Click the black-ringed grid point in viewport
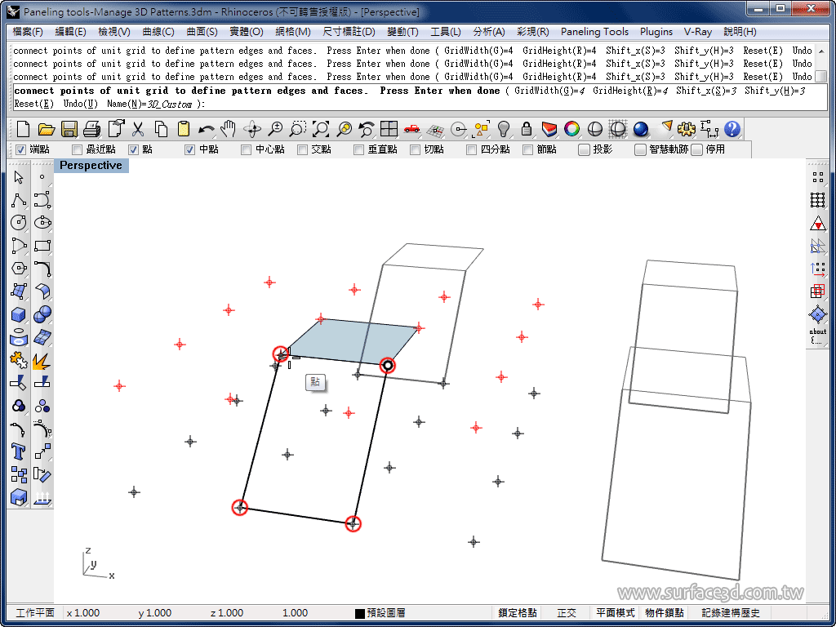The width and height of the screenshot is (836, 627). 388,365
